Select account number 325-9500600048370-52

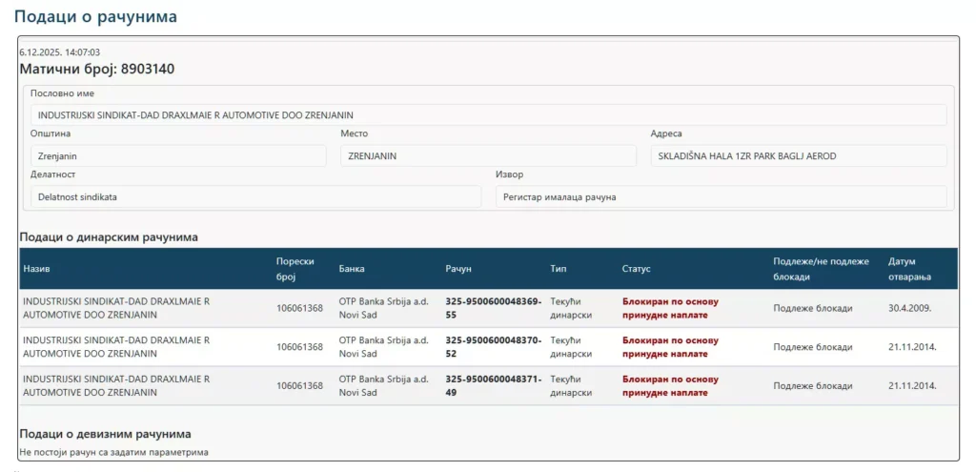494,347
